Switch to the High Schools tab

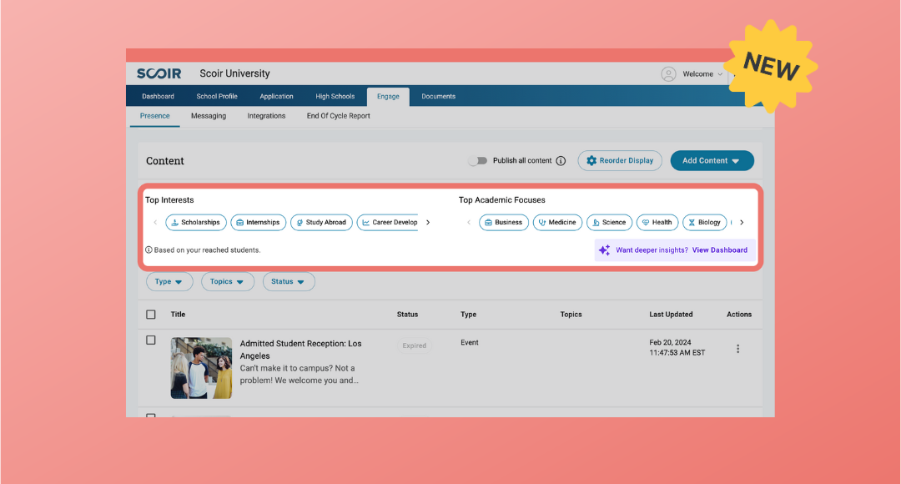tap(335, 97)
